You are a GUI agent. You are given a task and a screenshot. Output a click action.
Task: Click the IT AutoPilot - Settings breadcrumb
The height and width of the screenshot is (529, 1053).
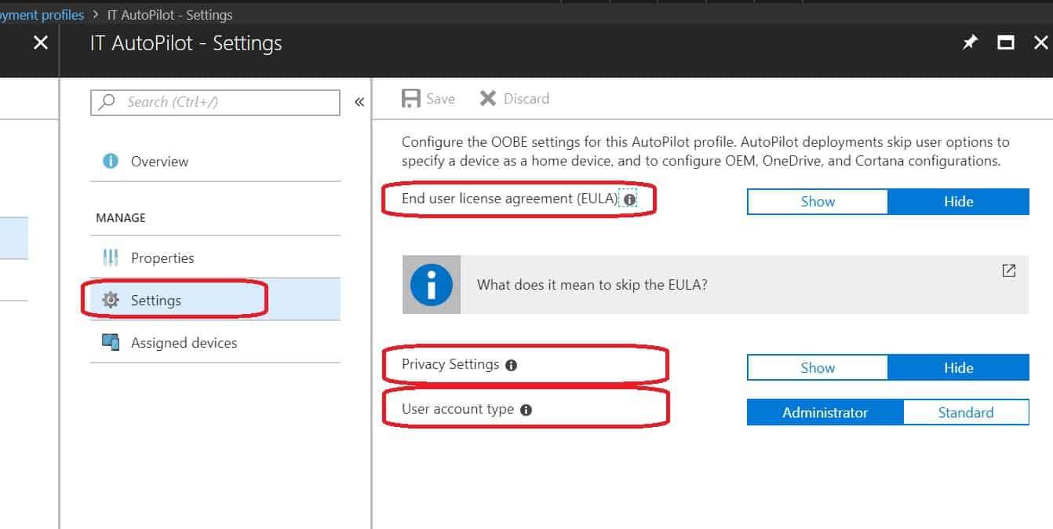tap(169, 15)
